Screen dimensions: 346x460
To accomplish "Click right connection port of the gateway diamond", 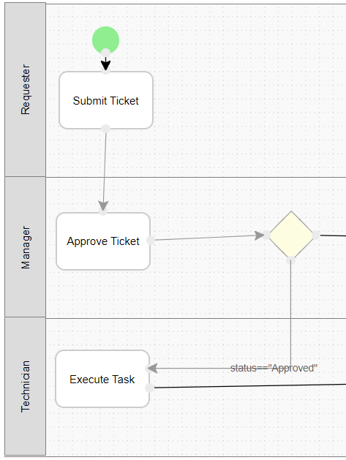I will (316, 235).
